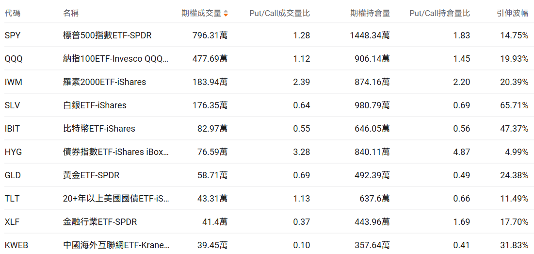Sort by 期權成交量 column header

pyautogui.click(x=201, y=13)
